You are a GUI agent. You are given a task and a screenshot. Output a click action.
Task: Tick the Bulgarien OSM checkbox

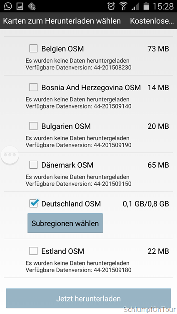tap(33, 126)
